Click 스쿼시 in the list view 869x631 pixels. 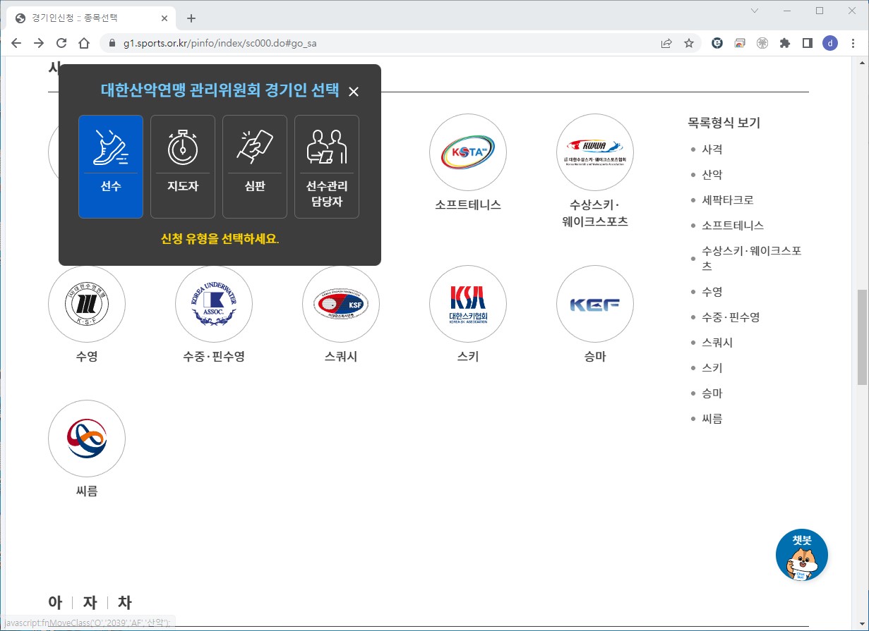click(717, 343)
